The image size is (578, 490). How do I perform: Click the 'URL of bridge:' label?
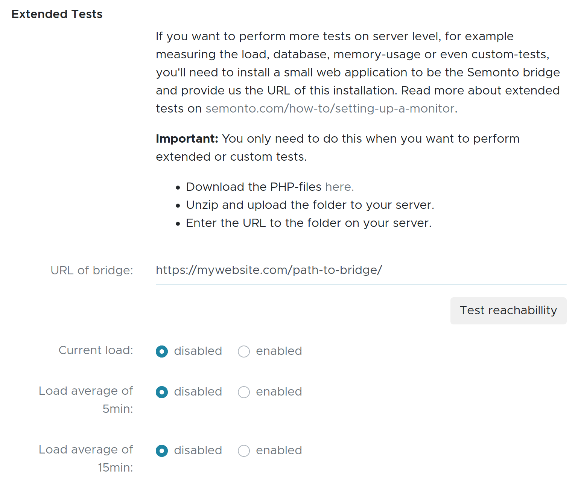coord(92,271)
